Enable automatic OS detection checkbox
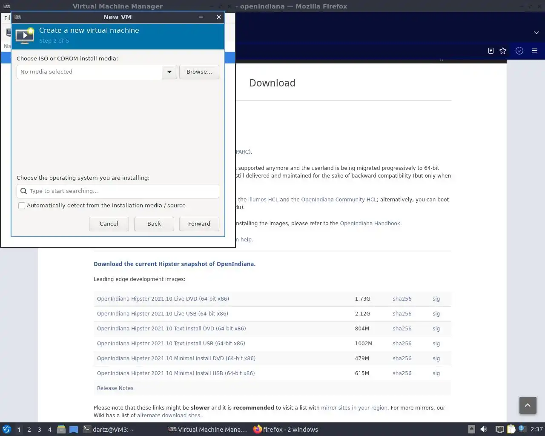Viewport: 545px width, 436px height. click(x=22, y=206)
